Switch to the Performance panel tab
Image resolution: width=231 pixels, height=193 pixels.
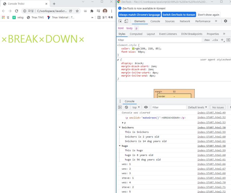click(203, 21)
